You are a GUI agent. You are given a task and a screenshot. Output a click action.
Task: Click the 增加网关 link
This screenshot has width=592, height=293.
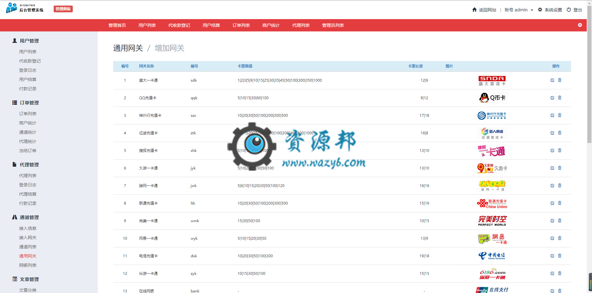[169, 48]
